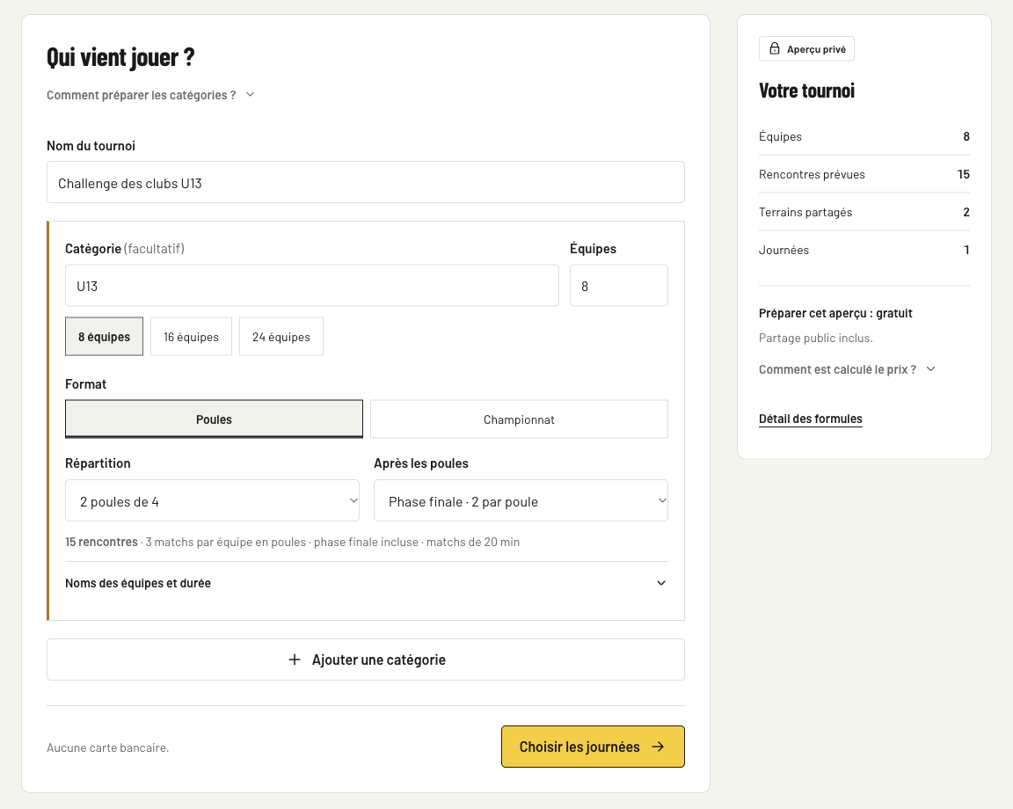
Task: Click chevron beside Comment préparer les catégories
Action: (250, 94)
